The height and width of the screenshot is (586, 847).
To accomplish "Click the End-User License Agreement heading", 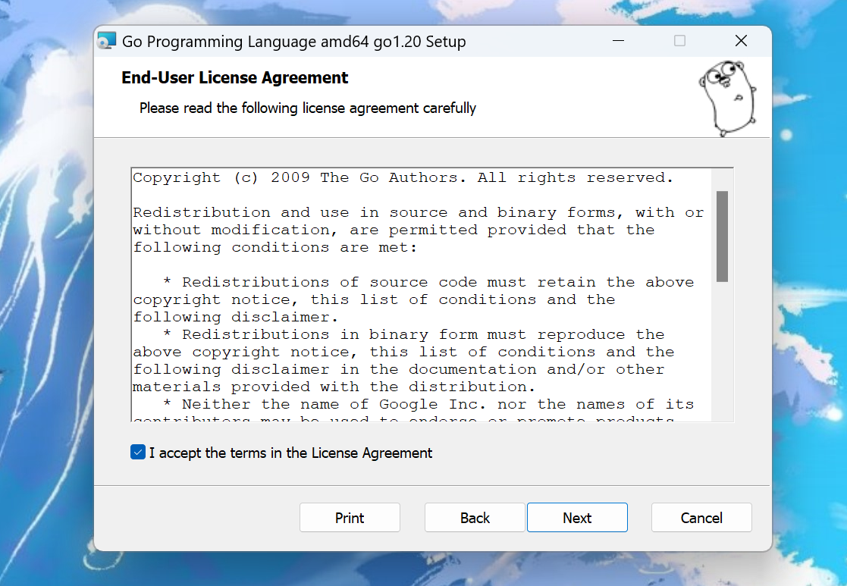I will pyautogui.click(x=234, y=78).
